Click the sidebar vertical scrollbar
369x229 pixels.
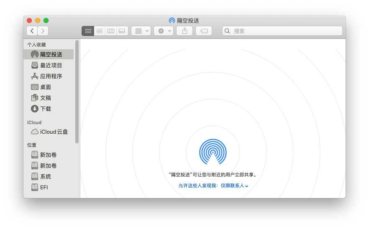point(77,92)
